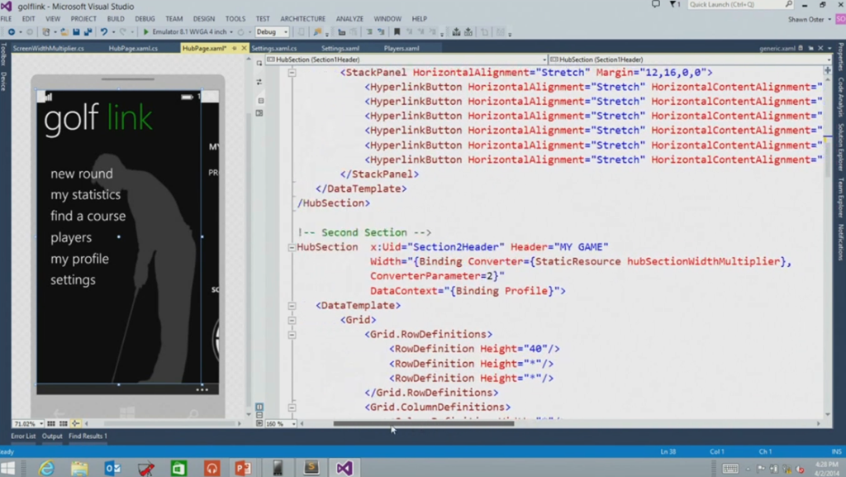The height and width of the screenshot is (477, 846).
Task: Select 'my statistics' link in designer
Action: tap(85, 194)
